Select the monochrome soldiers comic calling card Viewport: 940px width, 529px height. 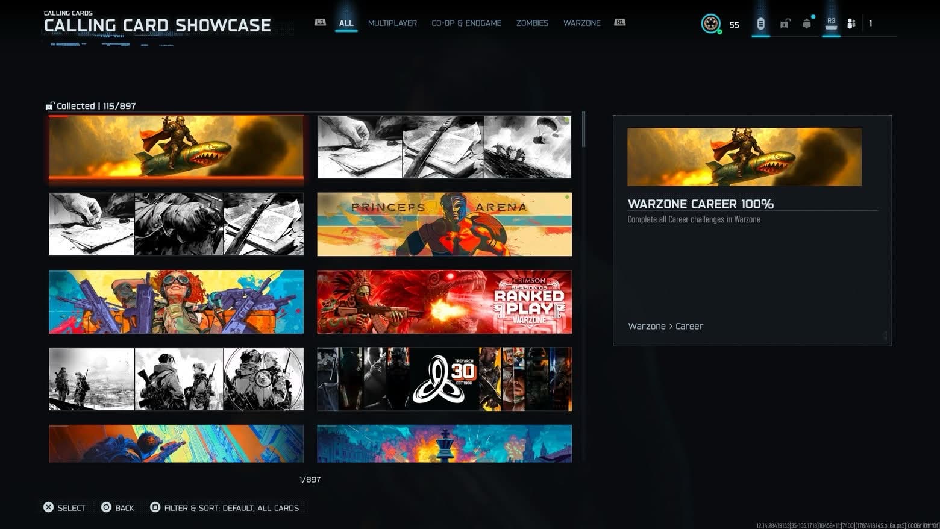[x=176, y=379]
